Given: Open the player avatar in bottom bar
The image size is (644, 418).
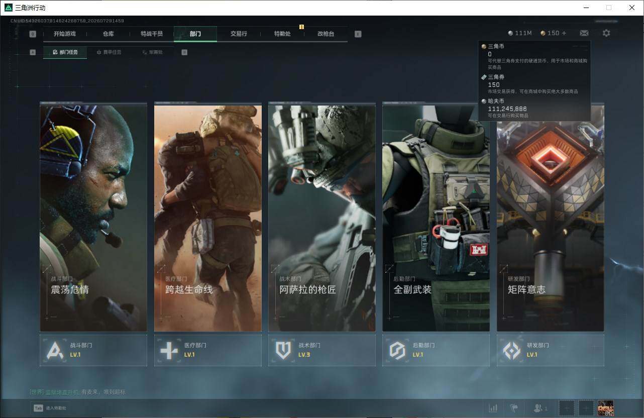Looking at the screenshot, I should [x=606, y=408].
